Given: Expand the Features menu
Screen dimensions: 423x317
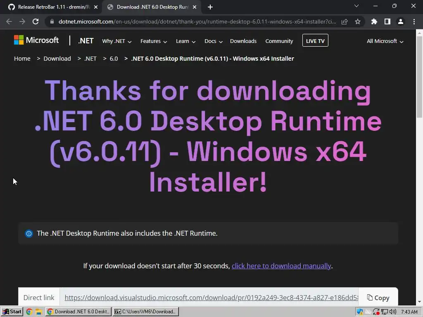Looking at the screenshot, I should (154, 41).
